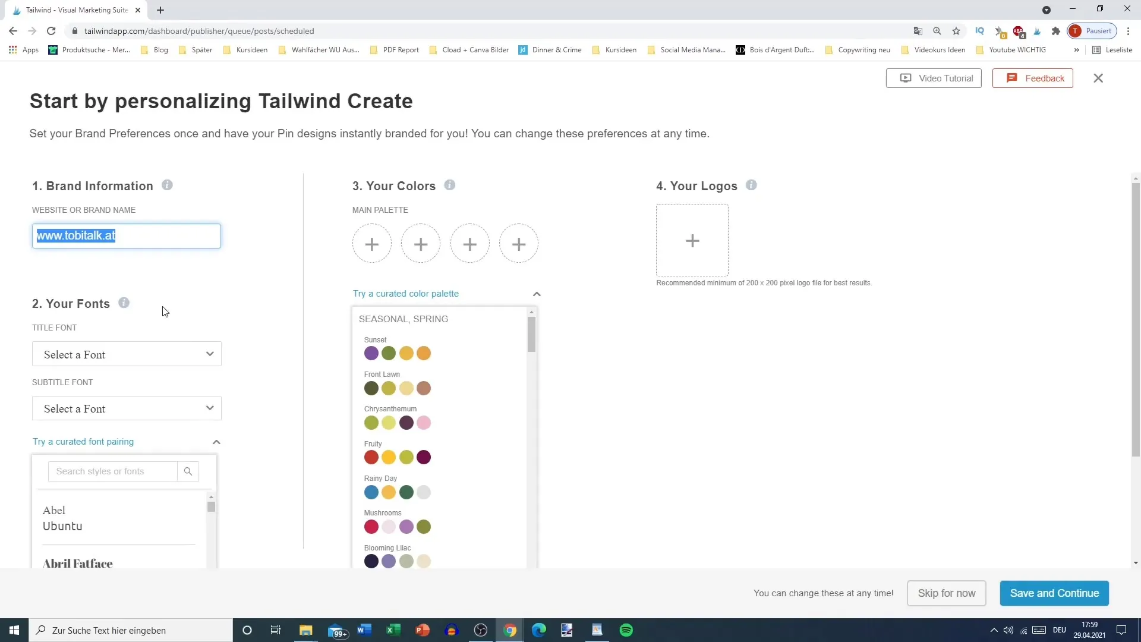Click the Feedback button
This screenshot has width=1141, height=642.
pyautogui.click(x=1033, y=78)
